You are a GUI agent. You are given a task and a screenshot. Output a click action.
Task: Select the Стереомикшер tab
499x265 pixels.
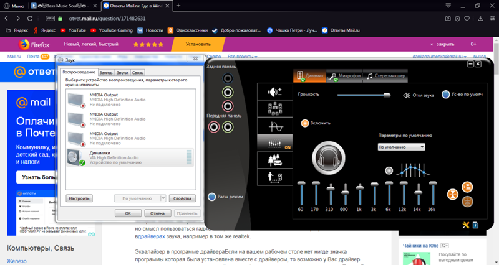coord(385,76)
